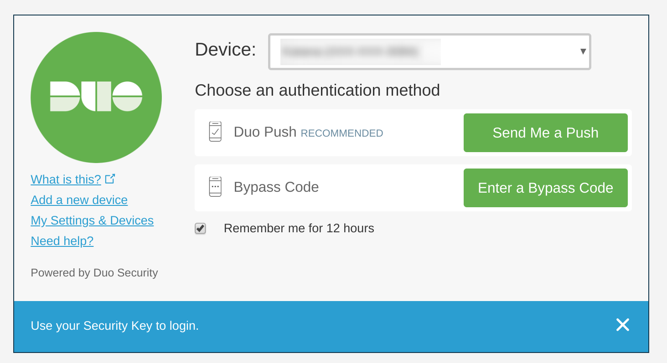Click Send Me a Push button
Screen dimensions: 667x363
(x=545, y=133)
